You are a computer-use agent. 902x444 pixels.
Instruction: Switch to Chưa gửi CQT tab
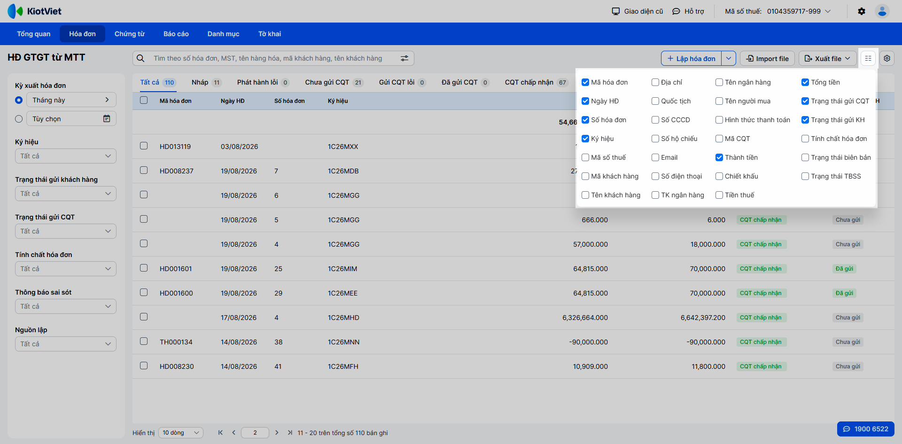tap(334, 82)
